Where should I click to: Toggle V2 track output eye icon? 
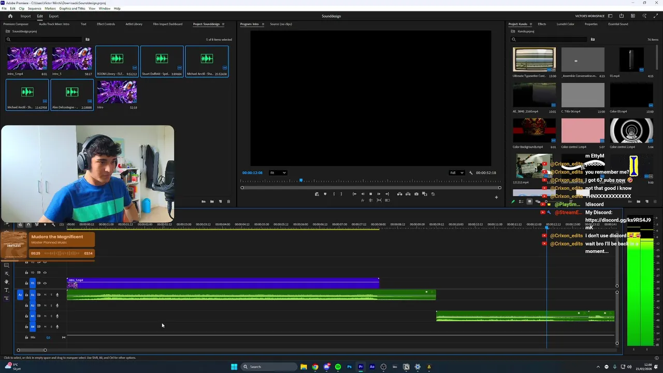(x=45, y=272)
